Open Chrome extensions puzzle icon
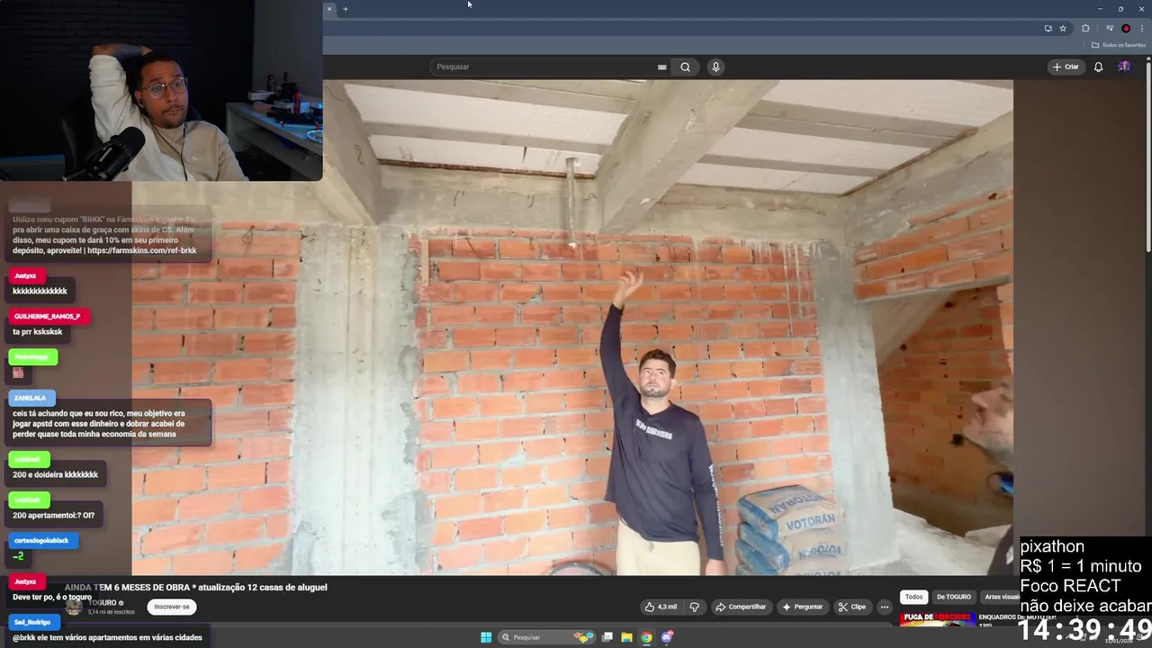 [1085, 28]
